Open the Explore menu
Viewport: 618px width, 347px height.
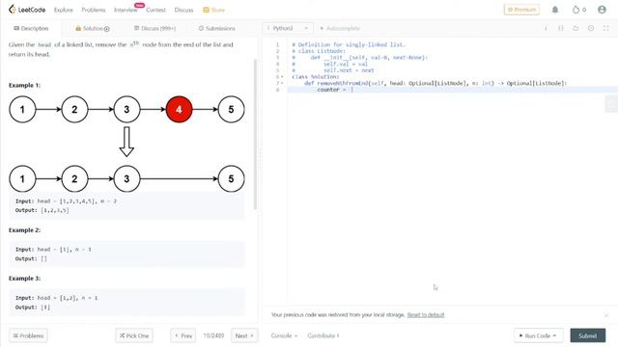click(x=64, y=10)
